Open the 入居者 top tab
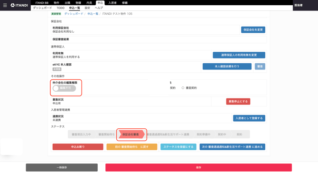 112,3
